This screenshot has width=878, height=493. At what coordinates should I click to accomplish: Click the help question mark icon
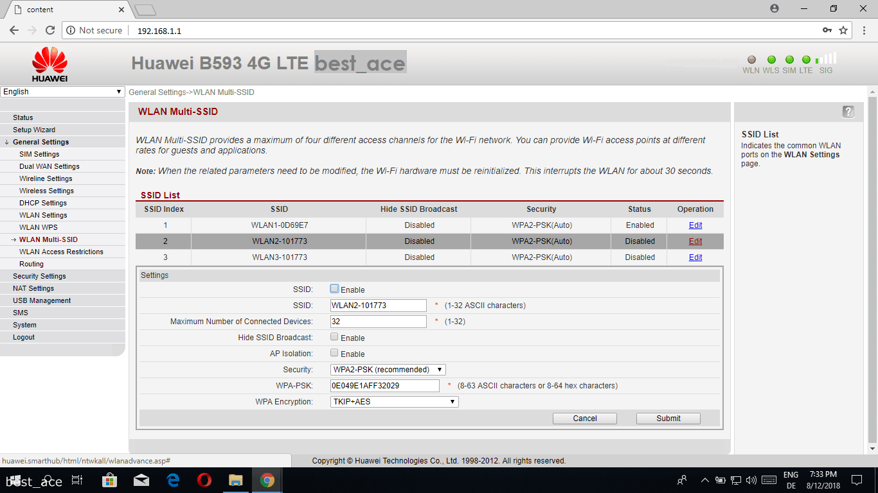848,112
